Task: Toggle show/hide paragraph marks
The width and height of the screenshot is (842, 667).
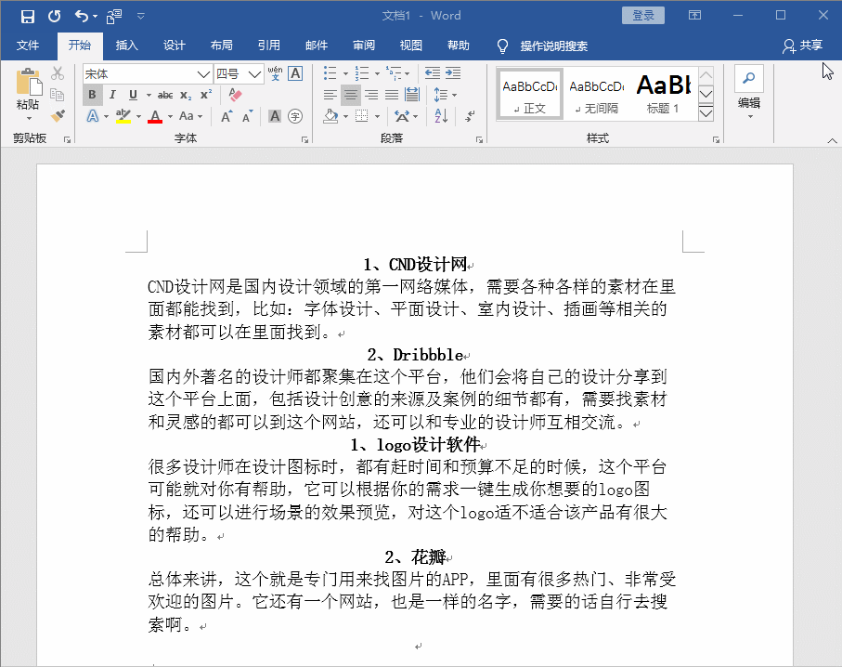Action: [x=470, y=116]
